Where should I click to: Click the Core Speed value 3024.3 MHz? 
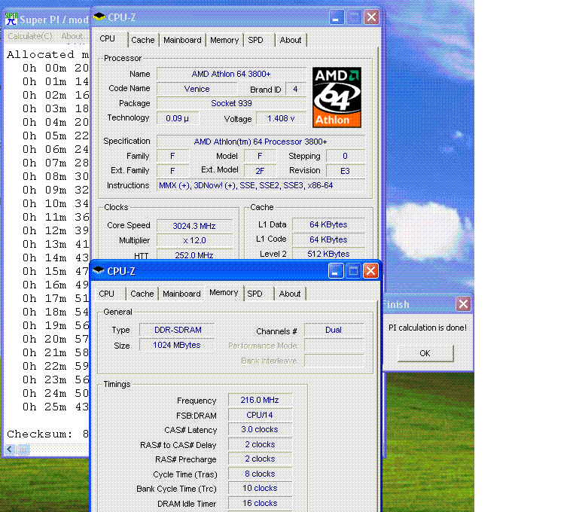click(x=194, y=226)
